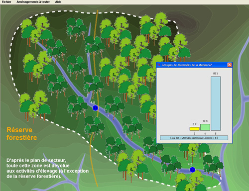The width and height of the screenshot is (249, 191).
Task: Click the blue S2 station marker
Action: [192, 170]
